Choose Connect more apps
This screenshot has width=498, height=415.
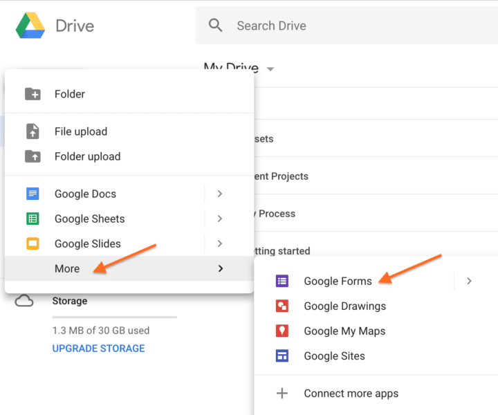[x=376, y=393]
